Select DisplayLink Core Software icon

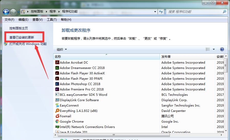[57, 100]
